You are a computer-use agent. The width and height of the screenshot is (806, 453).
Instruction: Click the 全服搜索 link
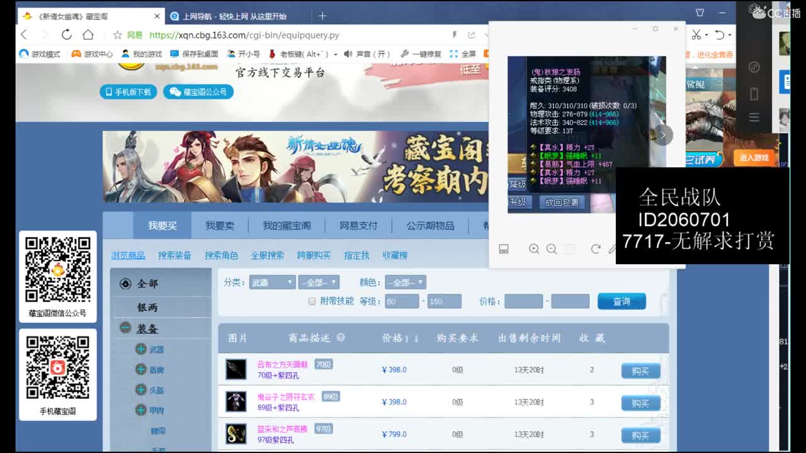pos(268,255)
